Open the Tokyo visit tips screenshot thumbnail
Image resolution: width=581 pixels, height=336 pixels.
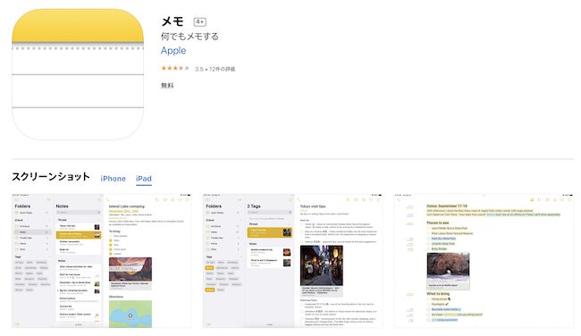click(x=292, y=261)
